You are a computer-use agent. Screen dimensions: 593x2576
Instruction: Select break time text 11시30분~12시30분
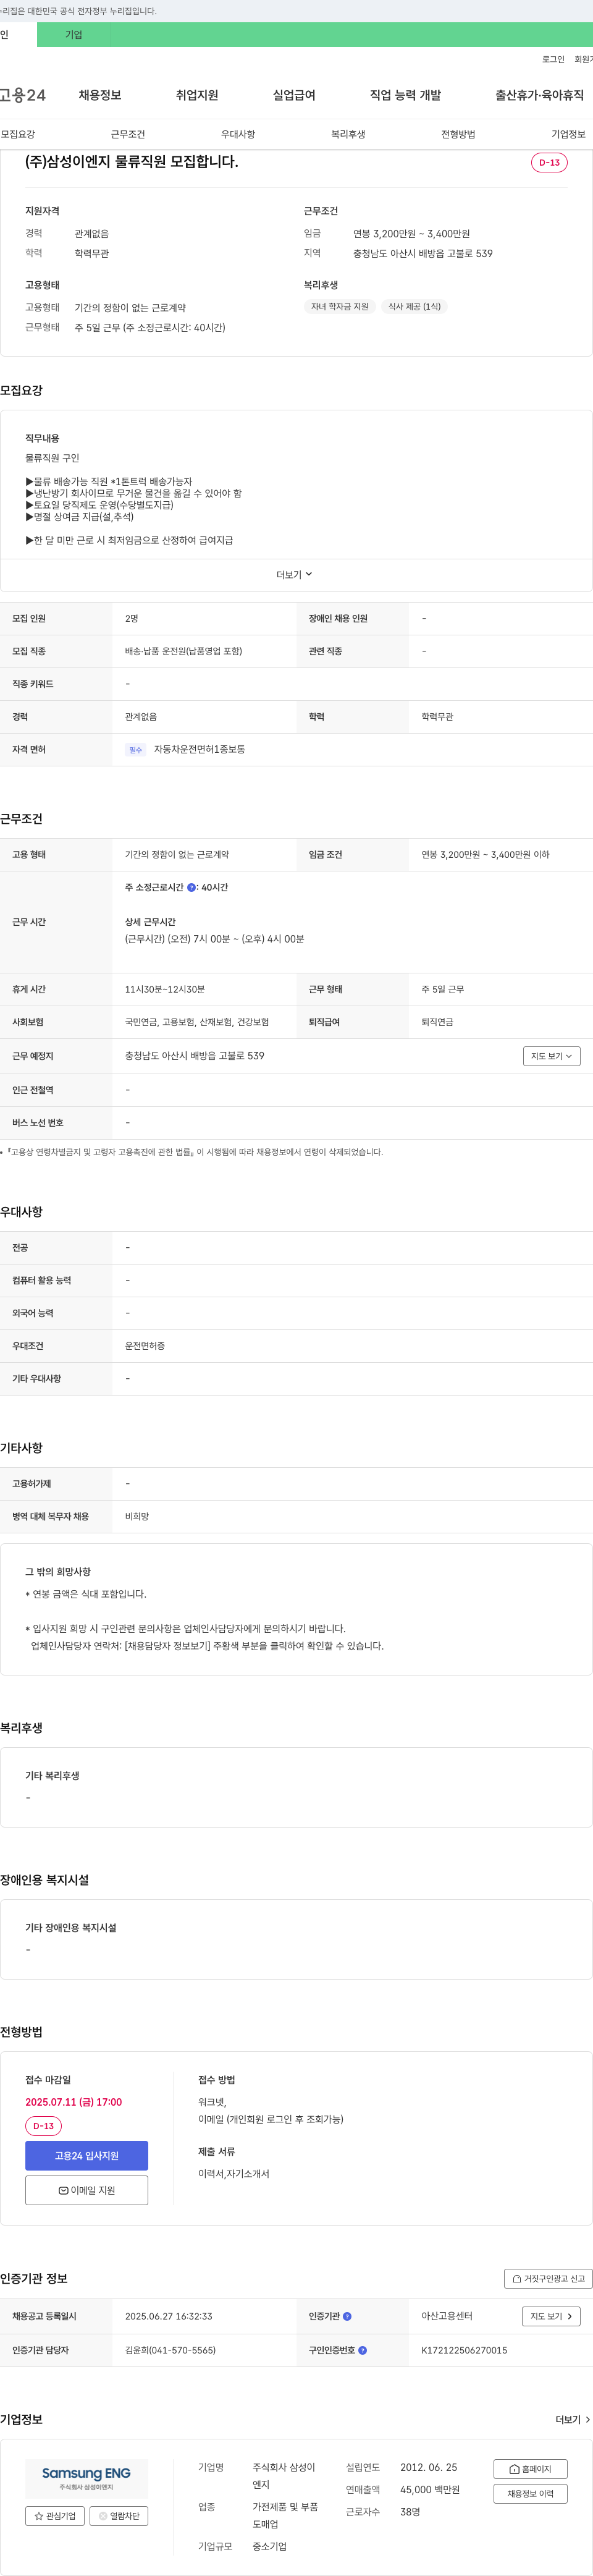(164, 989)
